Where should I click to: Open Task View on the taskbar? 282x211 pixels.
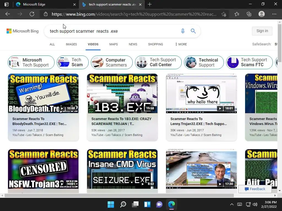click(x=135, y=204)
